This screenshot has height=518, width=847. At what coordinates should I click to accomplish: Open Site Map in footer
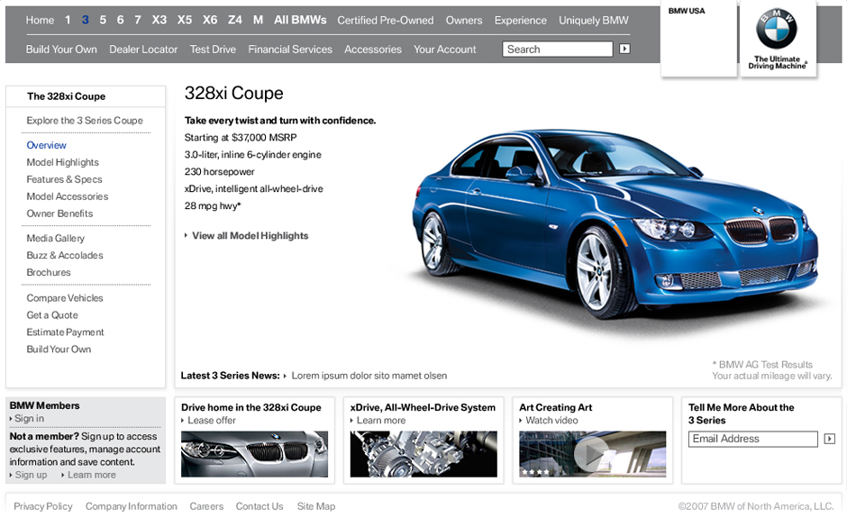[x=316, y=506]
